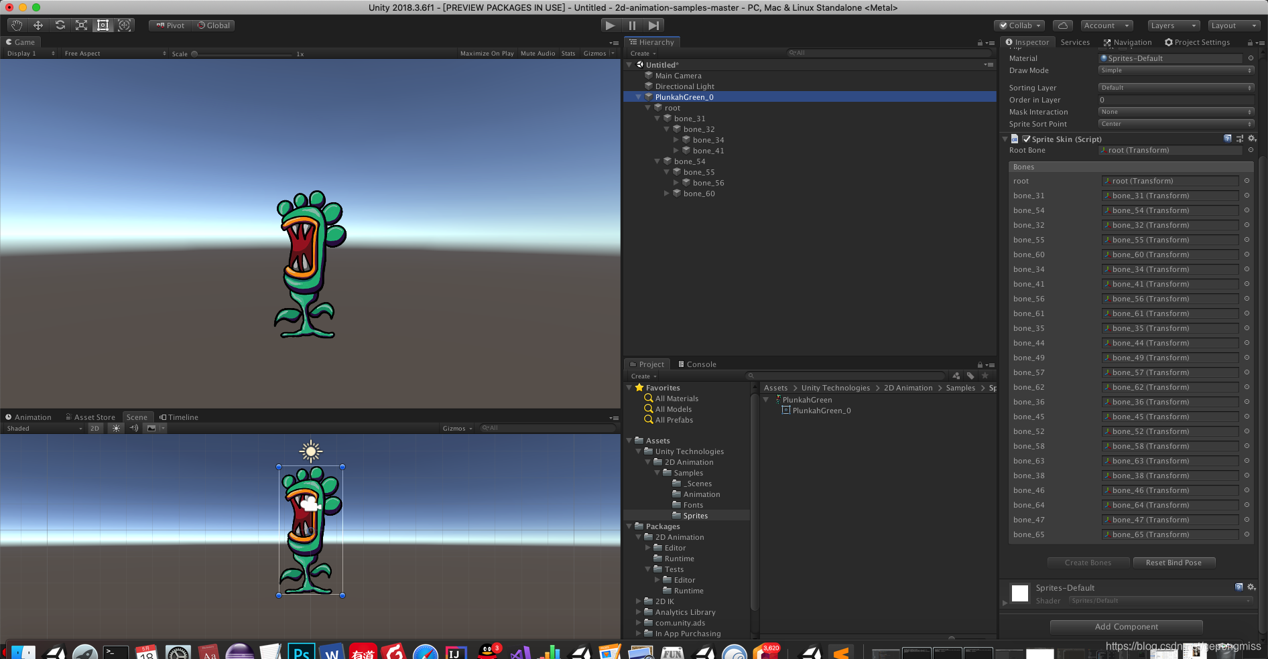1268x659 pixels.
Task: Click the Step frame button
Action: click(x=653, y=25)
